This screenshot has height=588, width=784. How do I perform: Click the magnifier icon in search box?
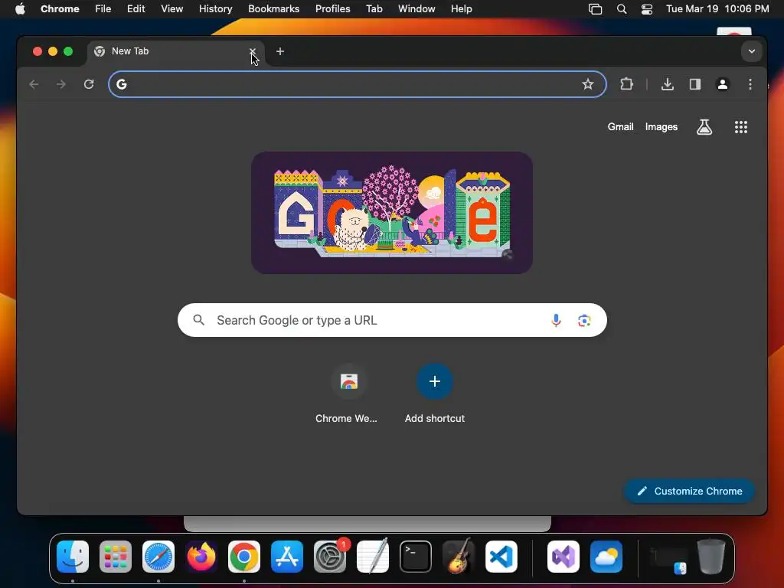point(198,320)
